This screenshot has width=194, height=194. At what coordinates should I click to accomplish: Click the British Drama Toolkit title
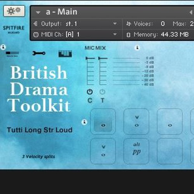click(39, 88)
